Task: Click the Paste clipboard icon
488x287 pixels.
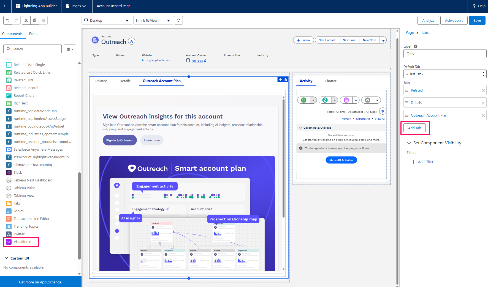Action: tap(43, 20)
